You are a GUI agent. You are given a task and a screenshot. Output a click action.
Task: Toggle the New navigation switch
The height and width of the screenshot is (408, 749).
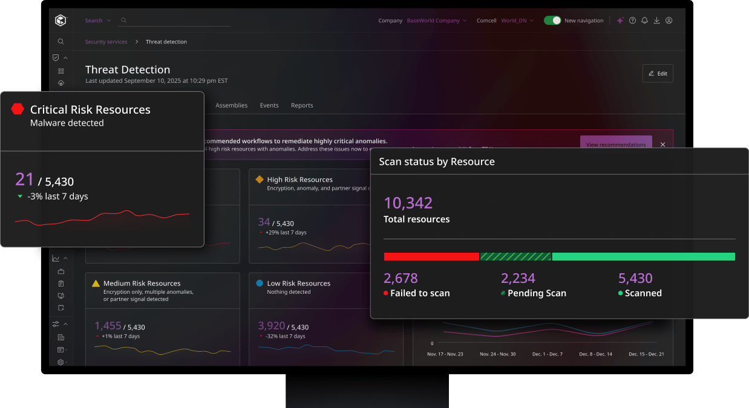pyautogui.click(x=552, y=21)
